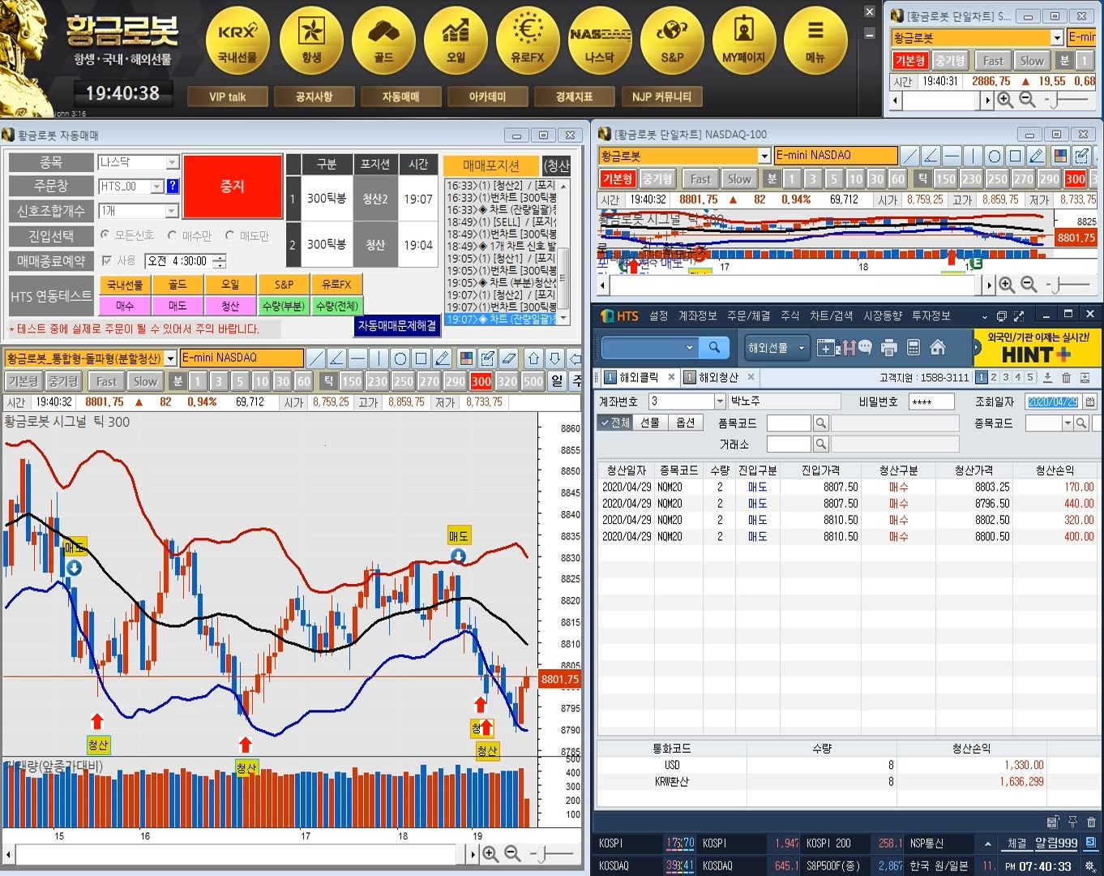Image resolution: width=1104 pixels, height=876 pixels.
Task: Click VIP talk button
Action: (x=227, y=97)
